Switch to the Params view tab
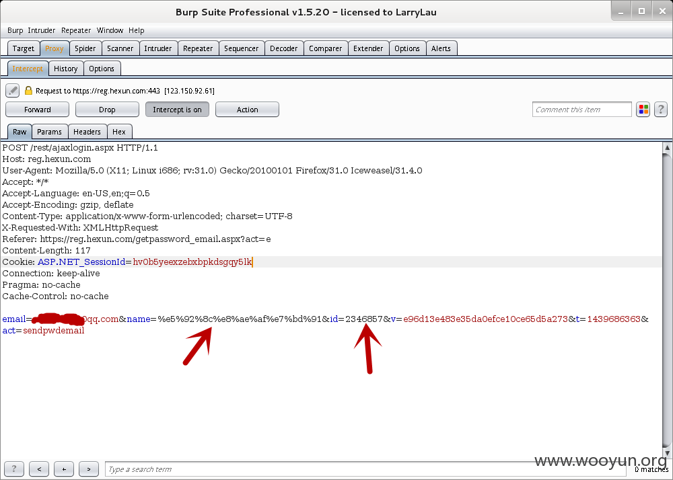 click(49, 132)
